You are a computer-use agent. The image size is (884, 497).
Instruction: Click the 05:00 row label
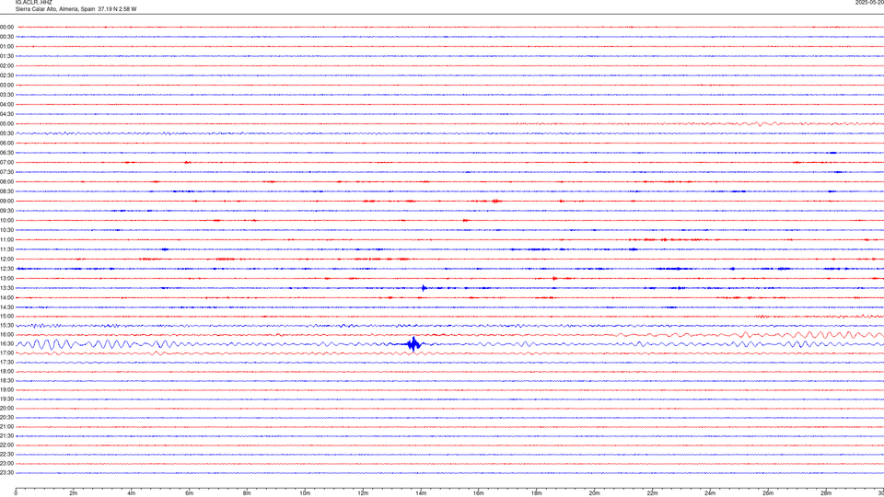(6, 123)
